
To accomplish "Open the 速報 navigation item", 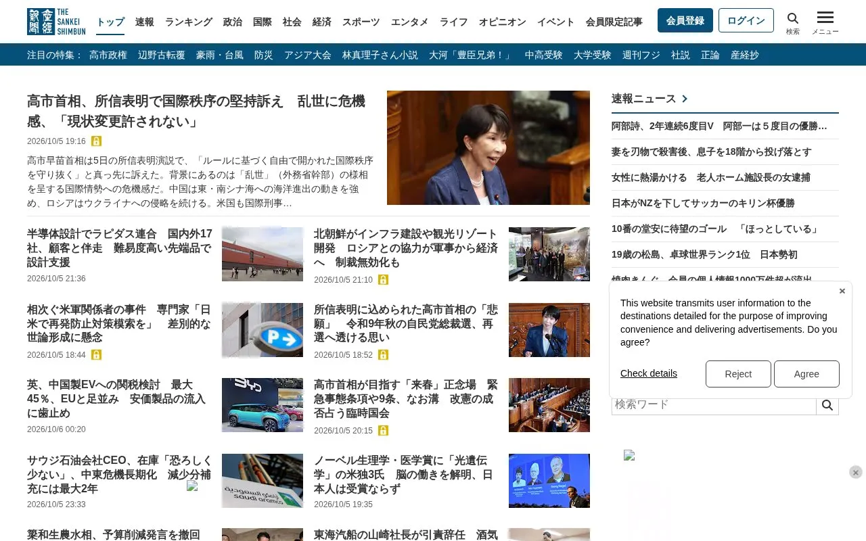I will pos(145,22).
